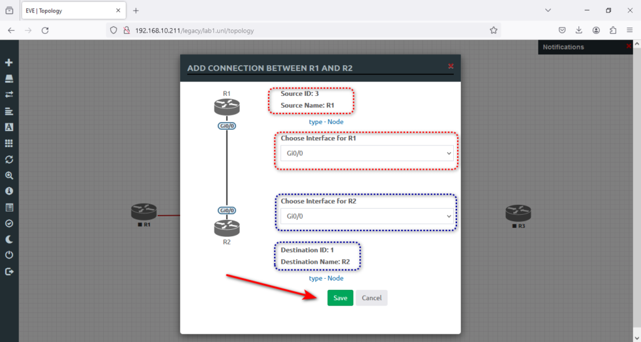Click the R2 router icon in dialog

(x=227, y=228)
